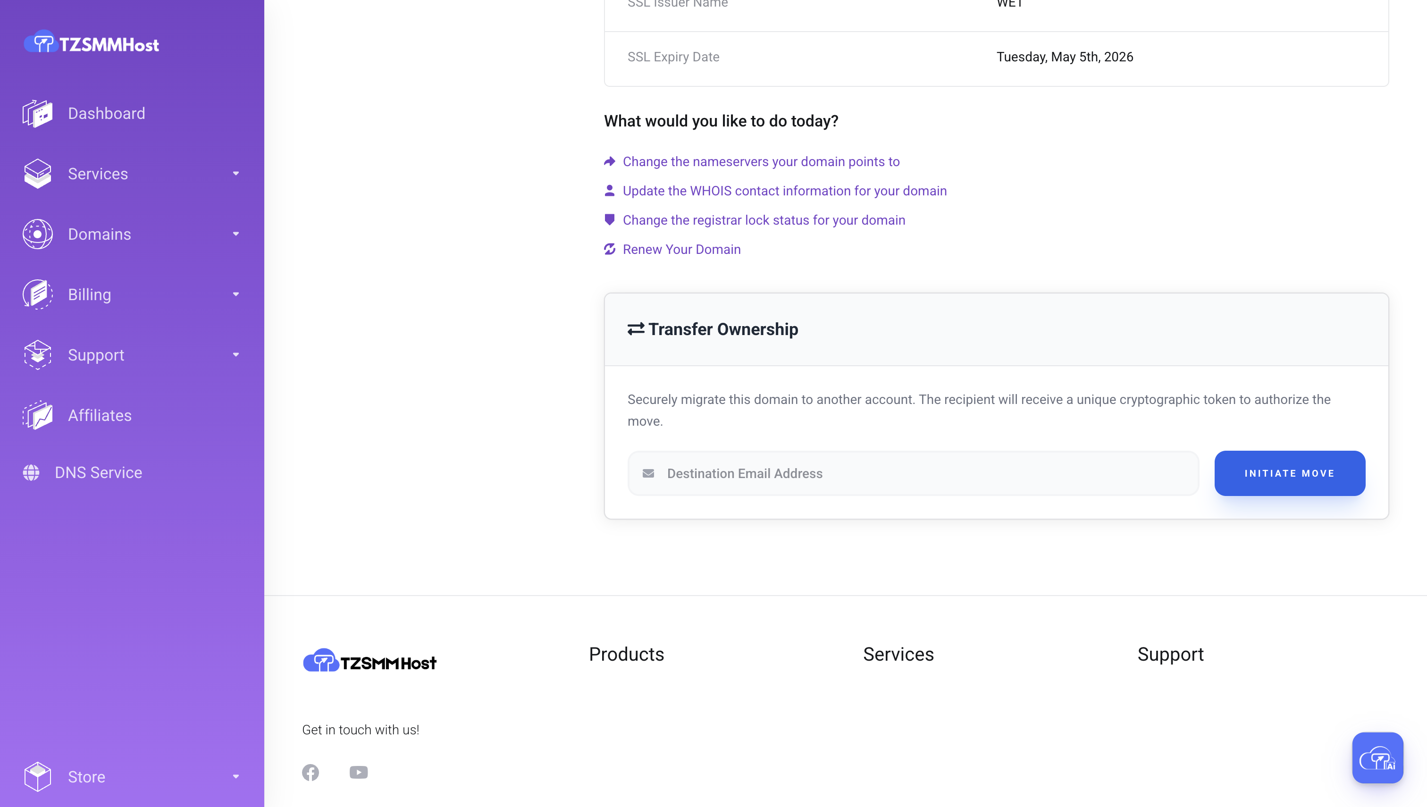This screenshot has width=1427, height=807.
Task: Expand the Services sidebar menu
Action: [235, 174]
